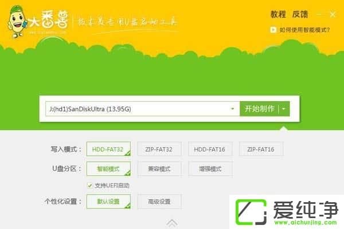Image resolution: width=344 pixels, height=229 pixels.
Task: Expand the USB drive selection dropdown arrow
Action: point(232,109)
